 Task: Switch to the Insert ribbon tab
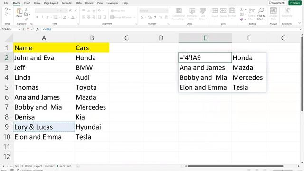point(27,3)
